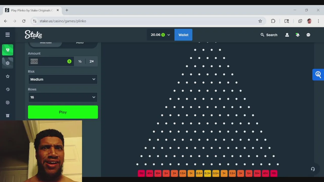
Task: Click the Rows label
Action: [x=32, y=89]
